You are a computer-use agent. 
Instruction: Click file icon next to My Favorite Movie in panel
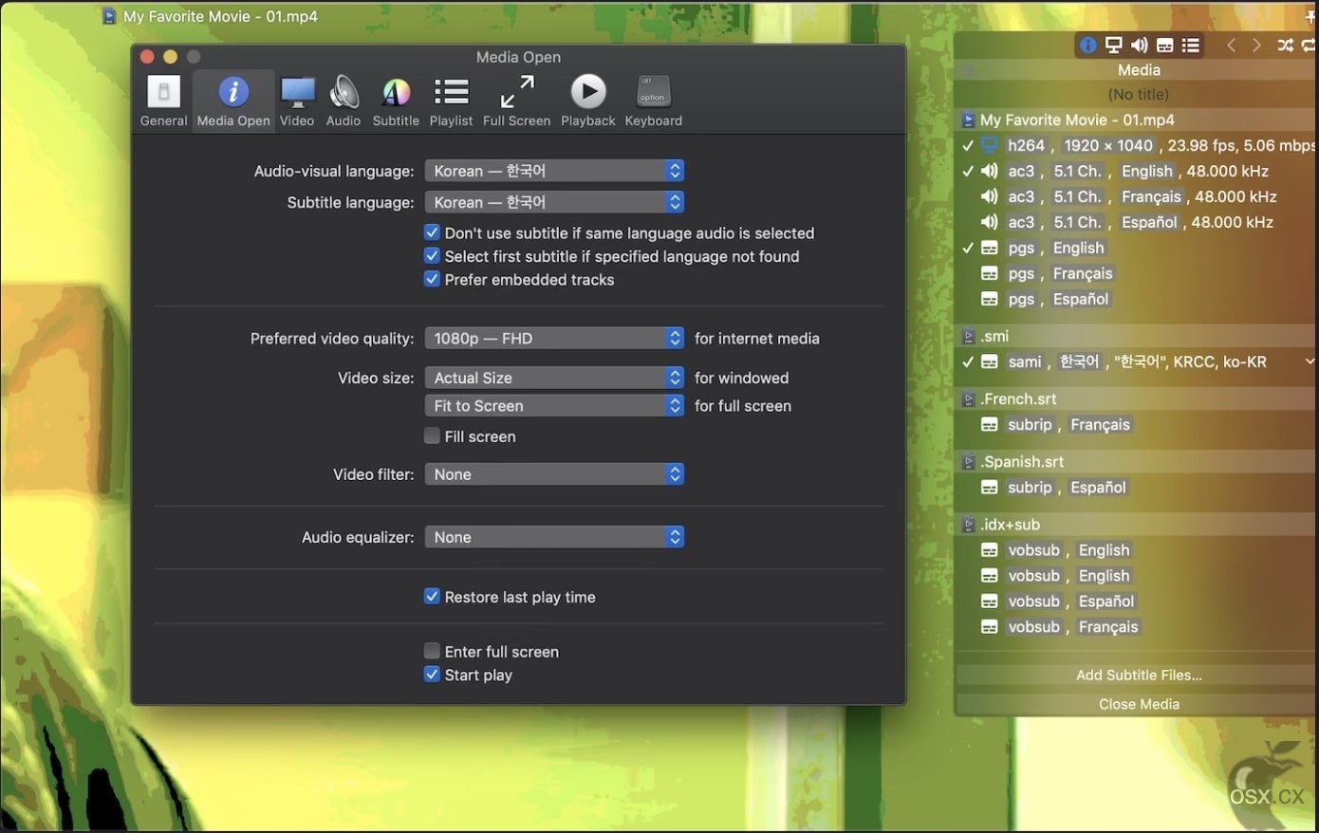tap(968, 120)
